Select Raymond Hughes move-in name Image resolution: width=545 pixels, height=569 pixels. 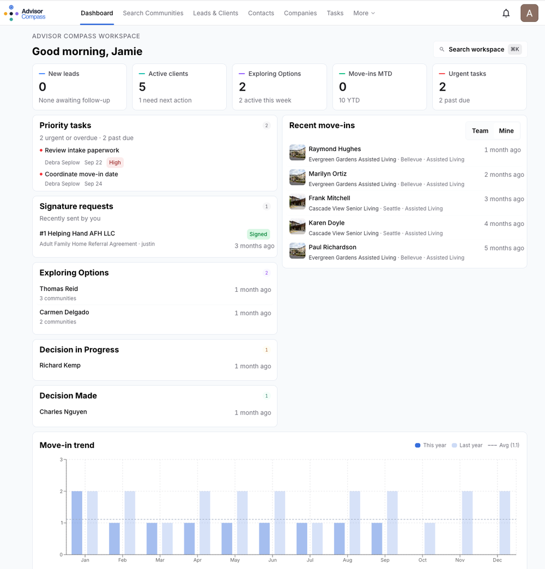tap(335, 149)
